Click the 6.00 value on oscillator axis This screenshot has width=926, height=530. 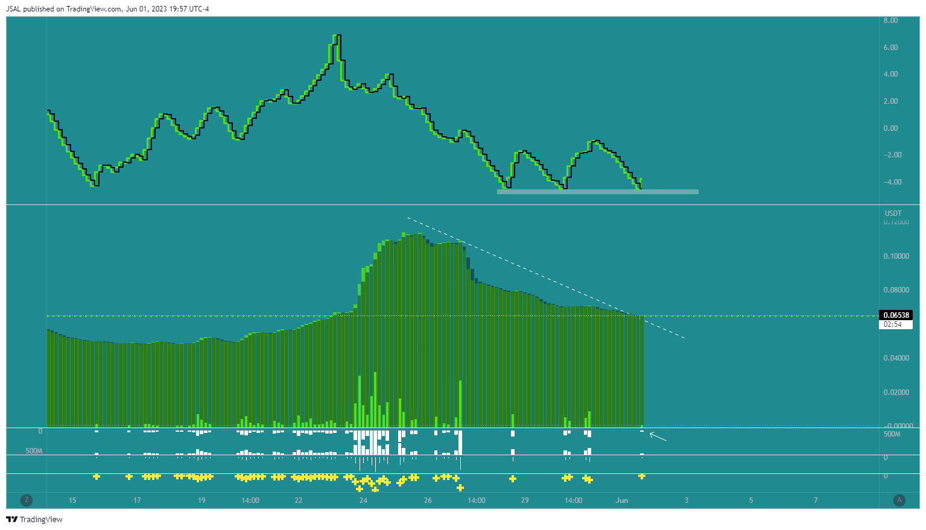[x=890, y=48]
